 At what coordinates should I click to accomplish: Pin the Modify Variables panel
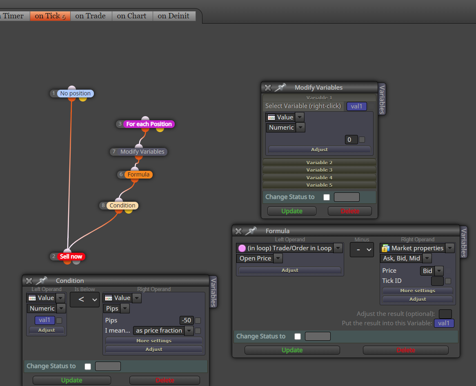280,88
